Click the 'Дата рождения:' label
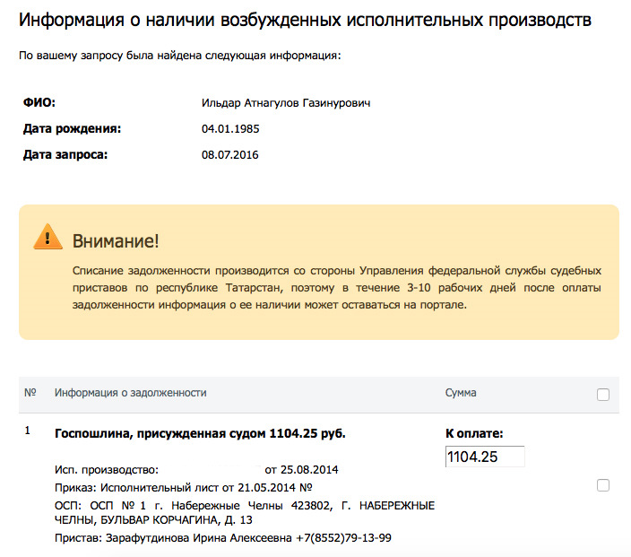 pyautogui.click(x=72, y=129)
